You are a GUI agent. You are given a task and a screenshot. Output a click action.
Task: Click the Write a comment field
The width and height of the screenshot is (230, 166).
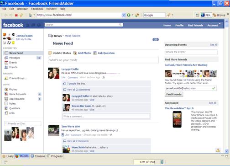point(106,116)
